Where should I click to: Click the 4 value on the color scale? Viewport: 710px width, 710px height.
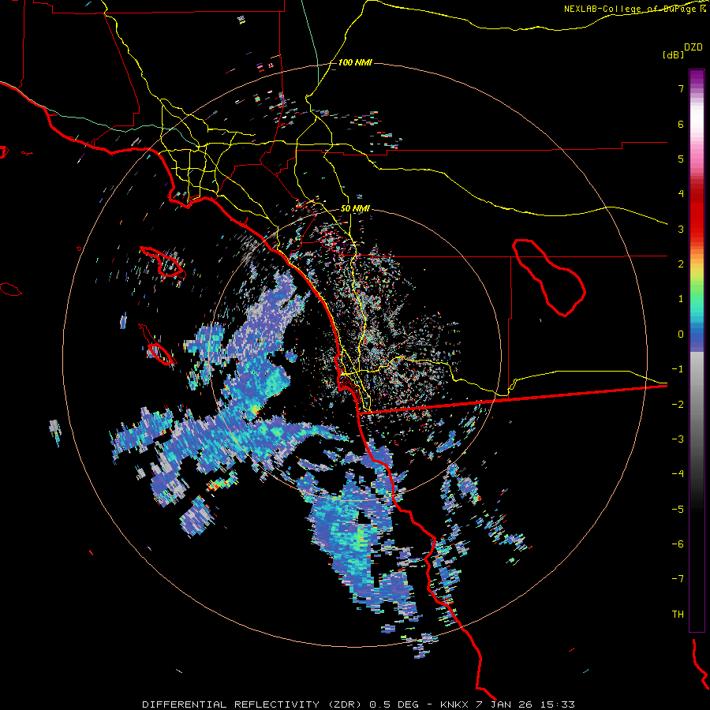click(681, 194)
